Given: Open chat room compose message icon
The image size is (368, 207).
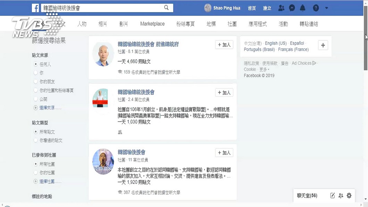Looking at the screenshot, I should 332,196.
